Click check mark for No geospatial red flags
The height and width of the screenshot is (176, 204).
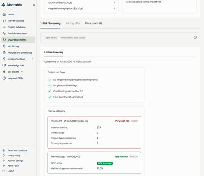point(49,86)
